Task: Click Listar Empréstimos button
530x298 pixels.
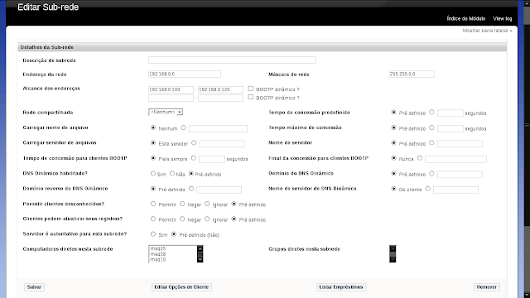Action: pyautogui.click(x=341, y=287)
